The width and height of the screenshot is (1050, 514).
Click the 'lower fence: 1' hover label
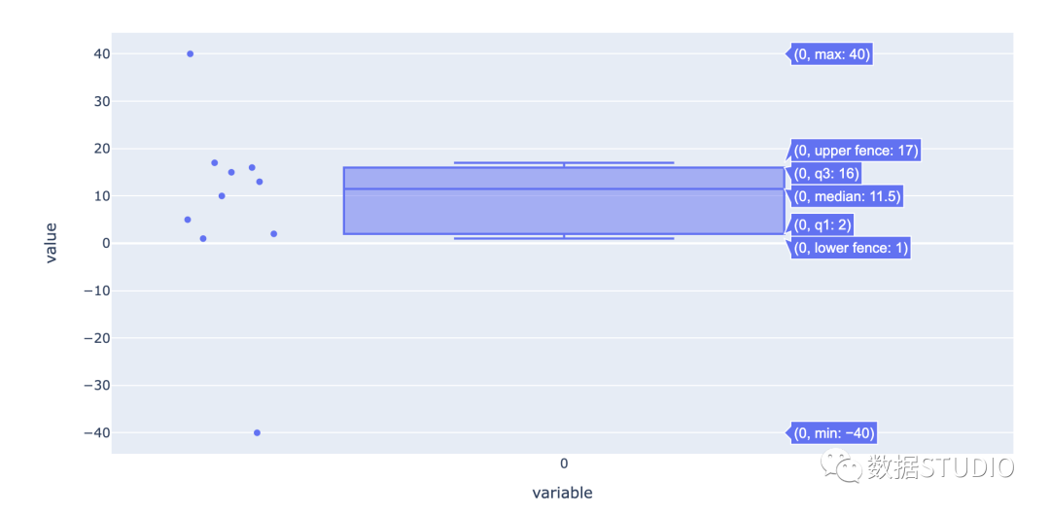[851, 249]
